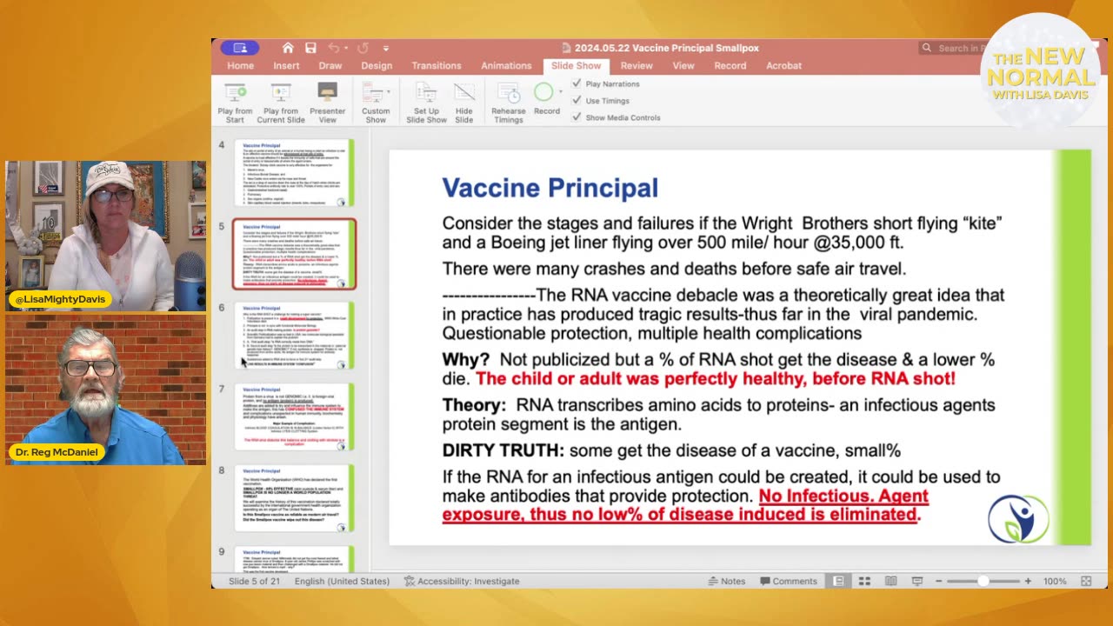Click the Undo arrow
1113x626 pixels.
(333, 48)
